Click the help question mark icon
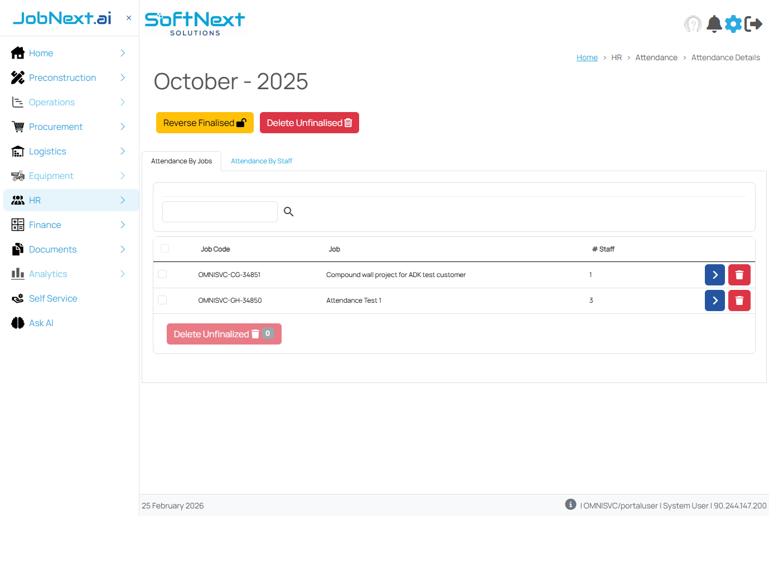Viewport: 769px width, 577px height. click(x=693, y=24)
